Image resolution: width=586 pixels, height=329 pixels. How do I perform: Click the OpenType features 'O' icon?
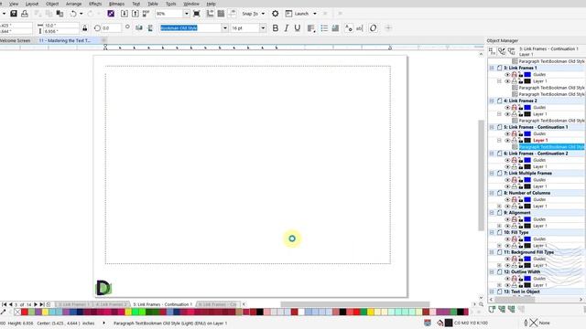tap(373, 28)
